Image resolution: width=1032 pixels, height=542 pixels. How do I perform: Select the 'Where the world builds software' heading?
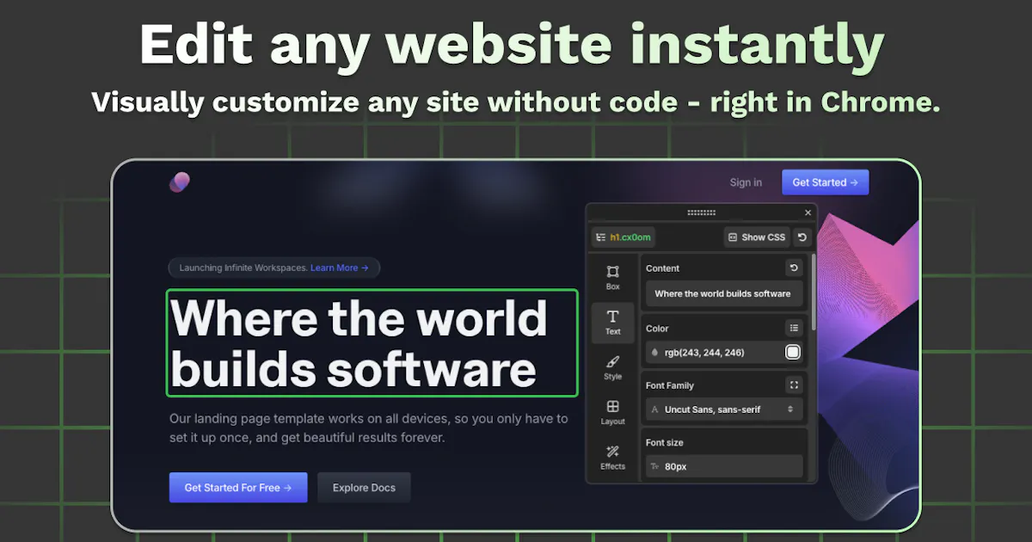pos(372,342)
